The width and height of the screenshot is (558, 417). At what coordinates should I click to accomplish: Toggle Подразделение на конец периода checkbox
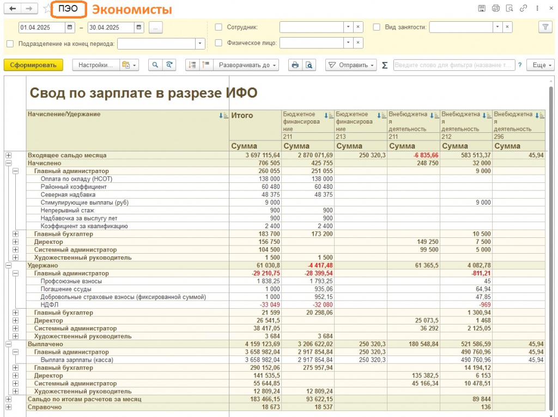tap(10, 44)
